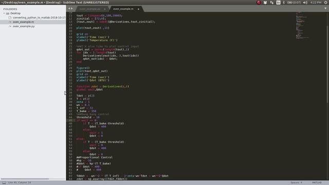Click the Desktop folder icon
This screenshot has width=329, height=185.
click(x=8, y=13)
